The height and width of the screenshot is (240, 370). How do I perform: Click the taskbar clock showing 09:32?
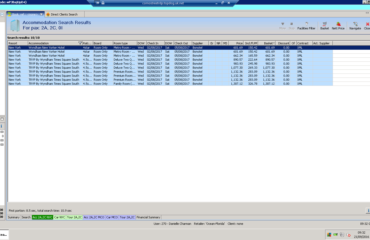click(361, 233)
